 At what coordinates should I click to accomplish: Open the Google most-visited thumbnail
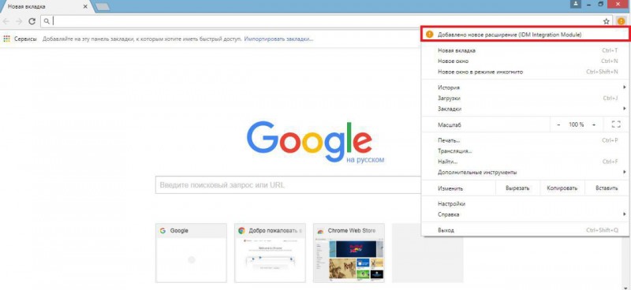[191, 253]
